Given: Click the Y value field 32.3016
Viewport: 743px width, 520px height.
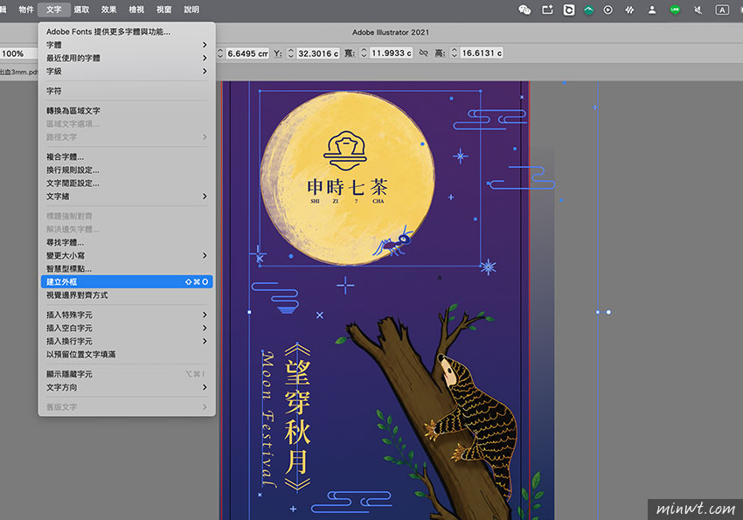Looking at the screenshot, I should pos(318,53).
